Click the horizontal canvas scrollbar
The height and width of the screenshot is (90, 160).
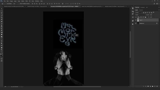coord(77,87)
